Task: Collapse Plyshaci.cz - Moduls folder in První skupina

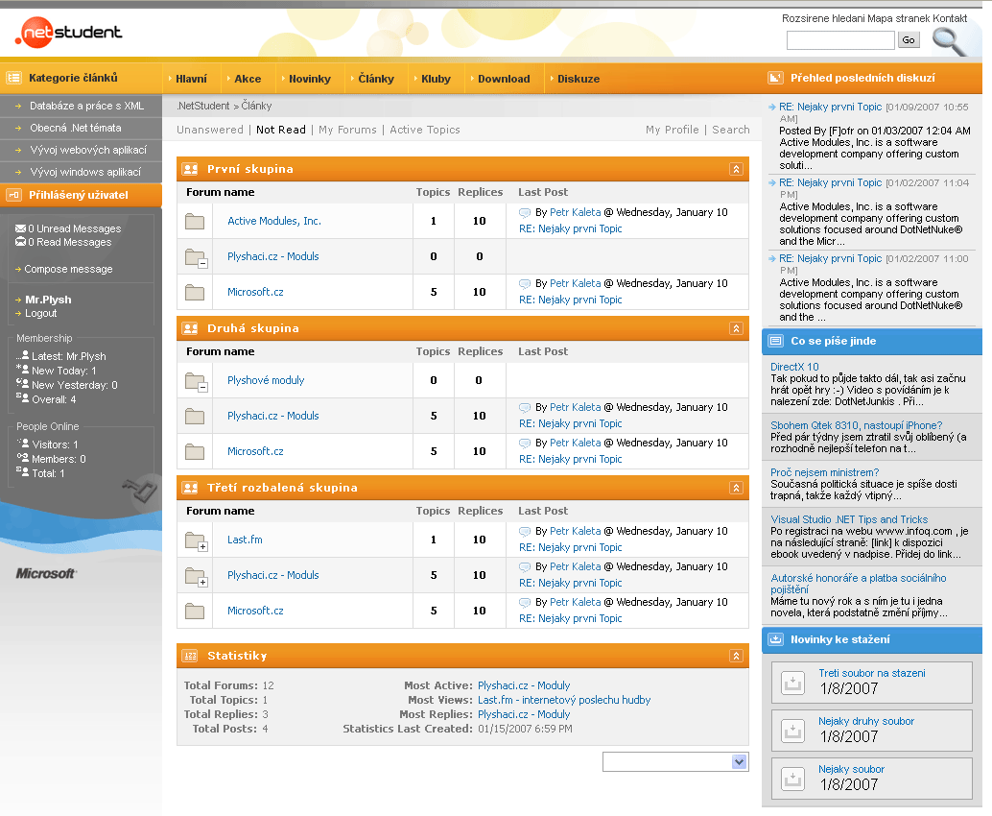Action: 203,263
